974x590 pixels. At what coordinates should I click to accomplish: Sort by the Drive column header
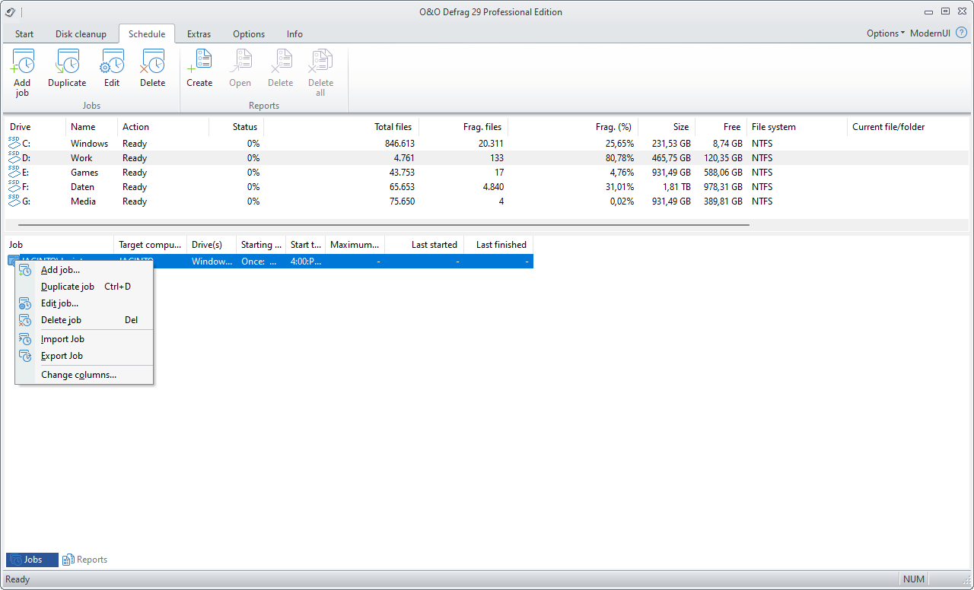click(36, 127)
